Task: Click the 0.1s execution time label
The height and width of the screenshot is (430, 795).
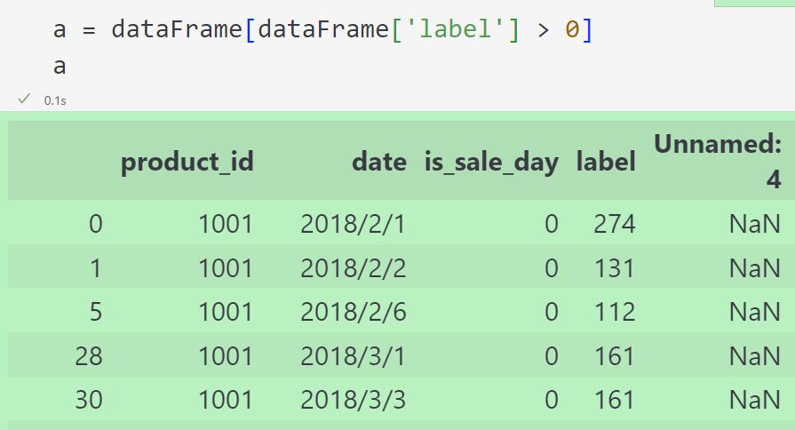Action: pos(55,101)
